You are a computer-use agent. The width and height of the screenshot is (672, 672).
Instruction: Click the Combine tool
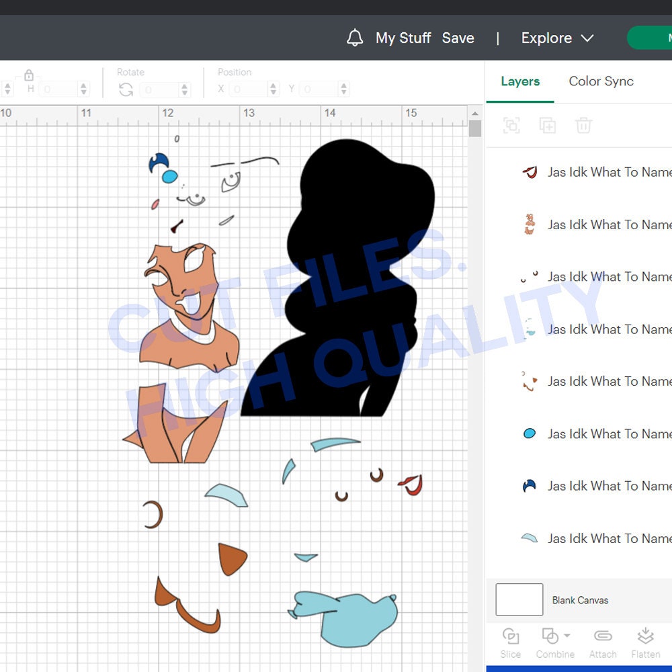coord(554,642)
